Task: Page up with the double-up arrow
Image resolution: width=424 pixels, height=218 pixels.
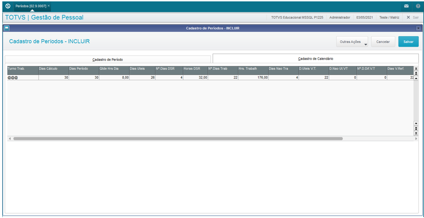Action: (x=416, y=73)
